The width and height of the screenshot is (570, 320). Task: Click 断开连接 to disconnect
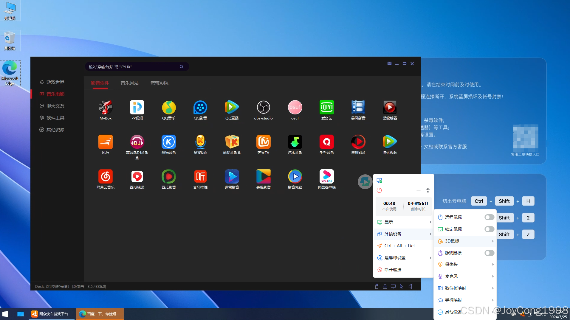coord(404,270)
